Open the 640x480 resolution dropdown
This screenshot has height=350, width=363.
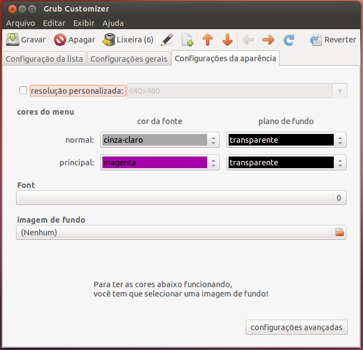[340, 91]
